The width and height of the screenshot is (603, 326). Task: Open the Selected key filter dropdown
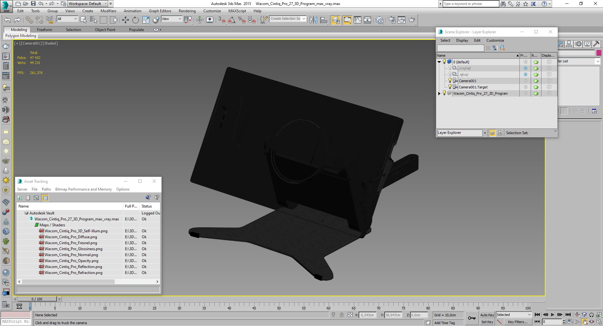(x=514, y=315)
